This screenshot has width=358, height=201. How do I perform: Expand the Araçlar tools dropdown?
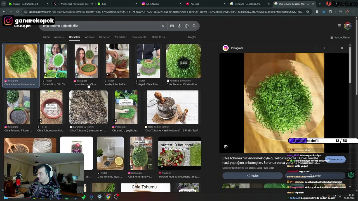coord(193,37)
